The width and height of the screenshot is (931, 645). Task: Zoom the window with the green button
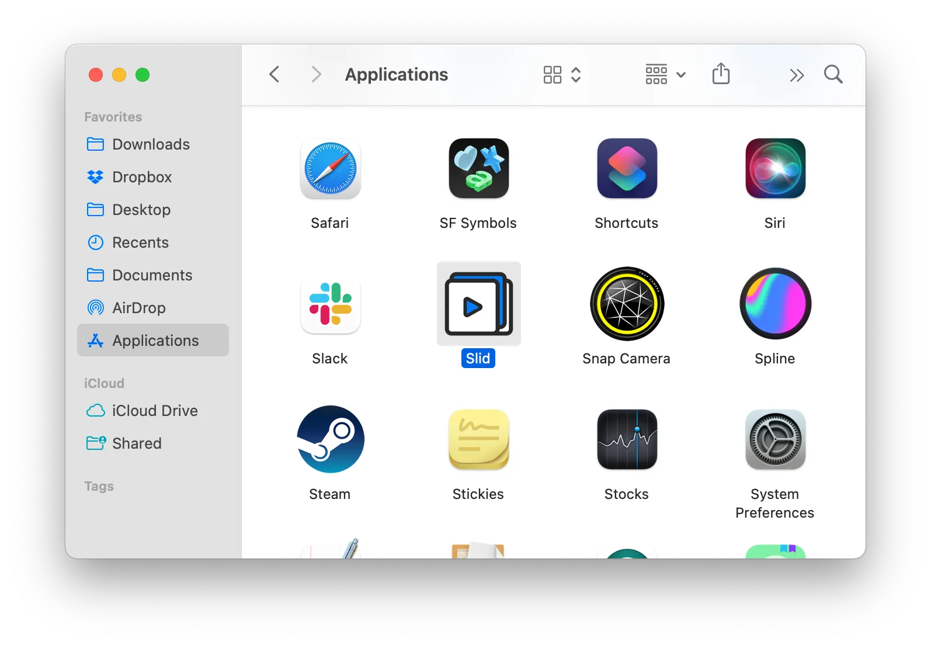(x=143, y=75)
